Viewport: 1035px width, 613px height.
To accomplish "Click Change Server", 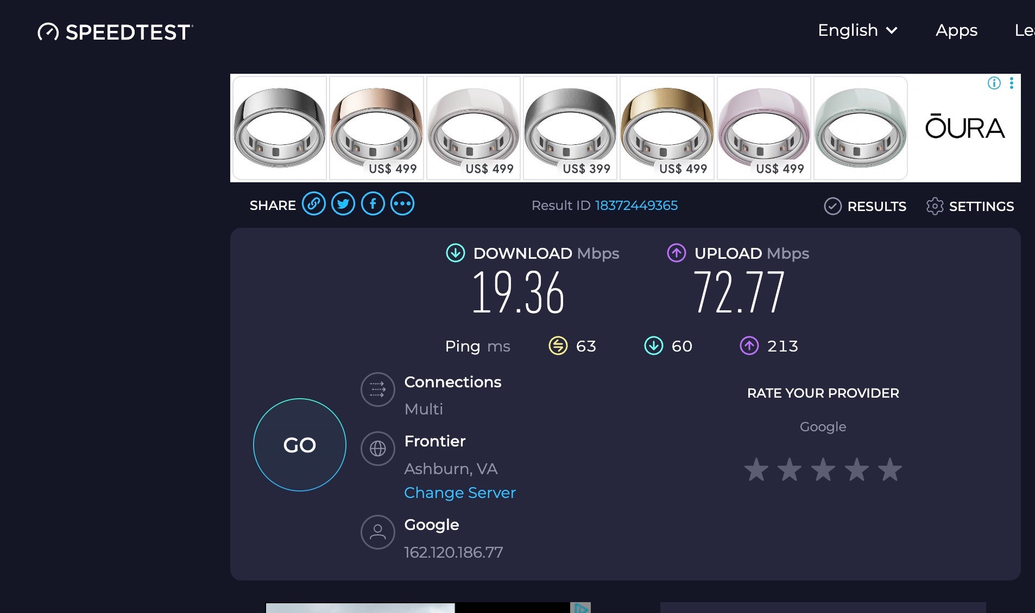I will click(x=459, y=493).
